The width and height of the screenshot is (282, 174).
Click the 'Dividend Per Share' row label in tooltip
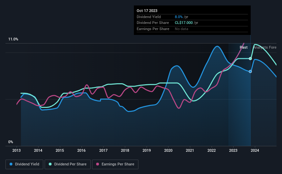pos(153,23)
